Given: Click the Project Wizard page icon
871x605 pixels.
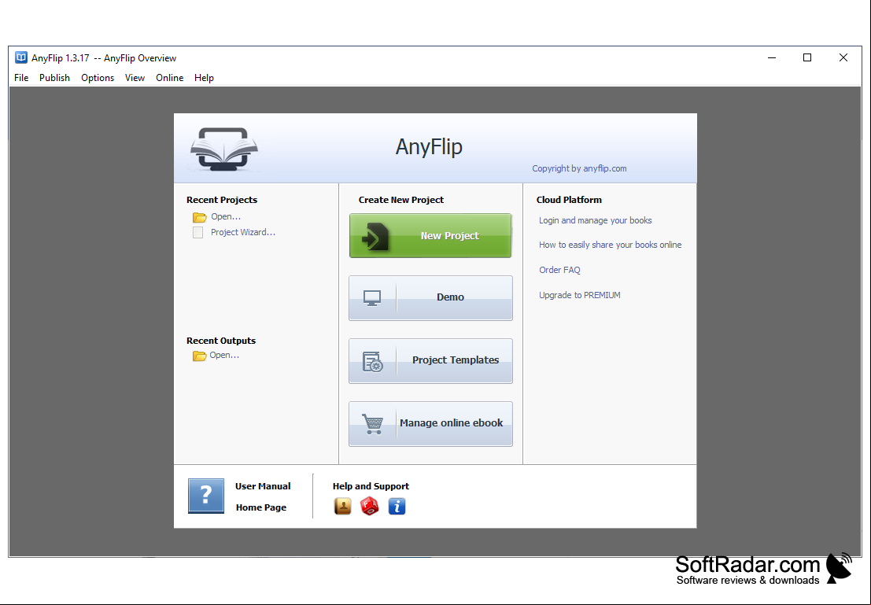Looking at the screenshot, I should [x=197, y=232].
